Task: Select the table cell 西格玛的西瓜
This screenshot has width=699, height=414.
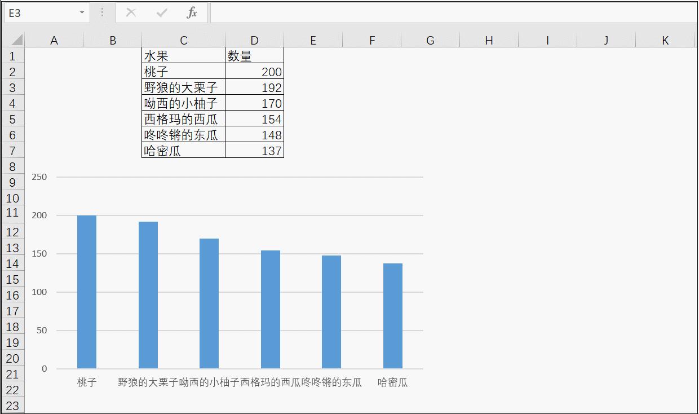Action: point(184,118)
